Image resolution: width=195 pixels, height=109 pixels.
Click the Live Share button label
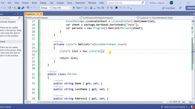(170, 8)
